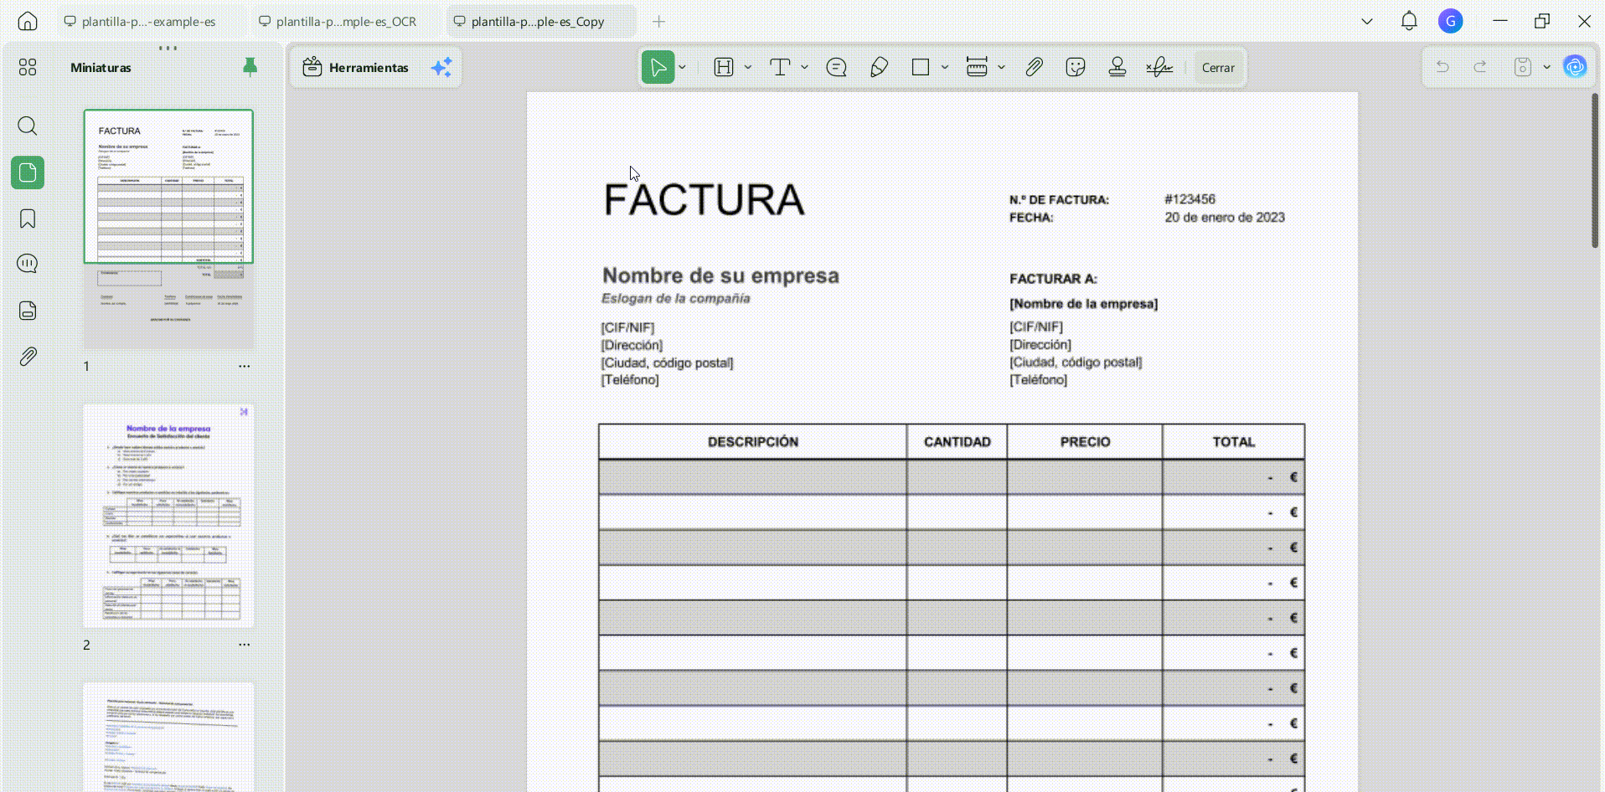Open the notifications bell

(x=1409, y=21)
